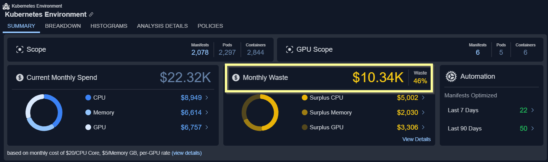This screenshot has height=162, width=548.
Task: Click the dollar icon beside Current Monthly Spend
Action: pos(20,78)
